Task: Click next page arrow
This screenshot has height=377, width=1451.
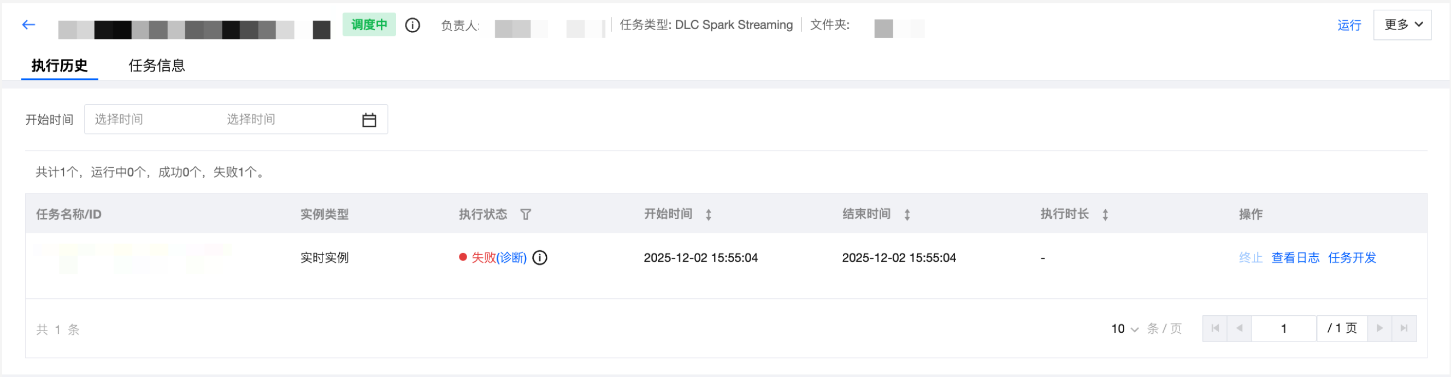Action: click(x=1379, y=328)
